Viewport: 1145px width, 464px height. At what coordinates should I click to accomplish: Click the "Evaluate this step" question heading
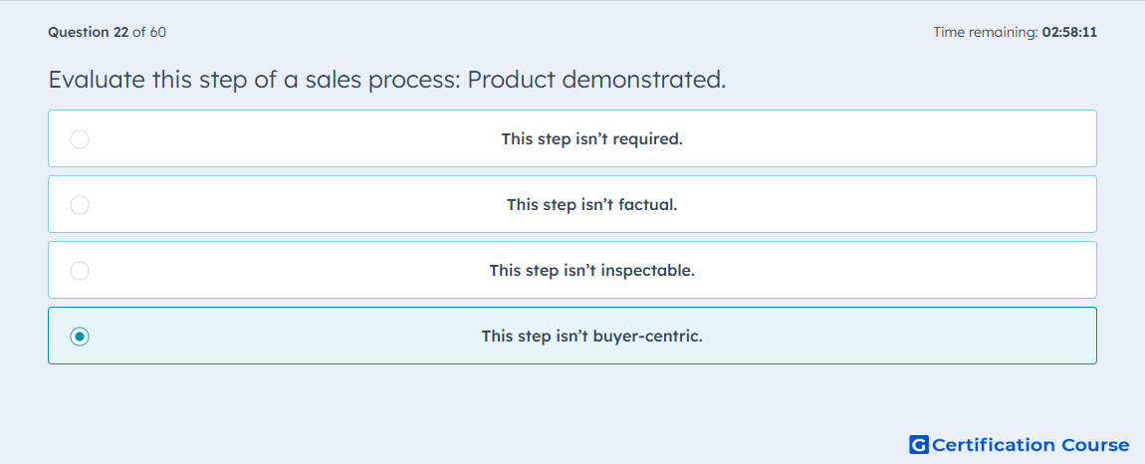click(x=387, y=79)
